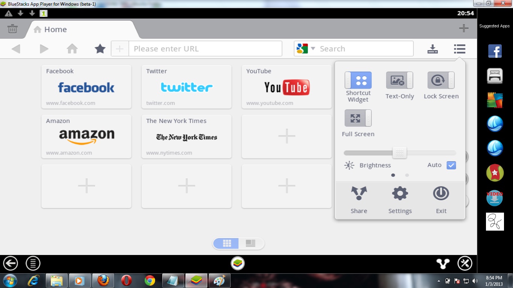
Task: Open the Twitter speed dial tile
Action: (187, 87)
